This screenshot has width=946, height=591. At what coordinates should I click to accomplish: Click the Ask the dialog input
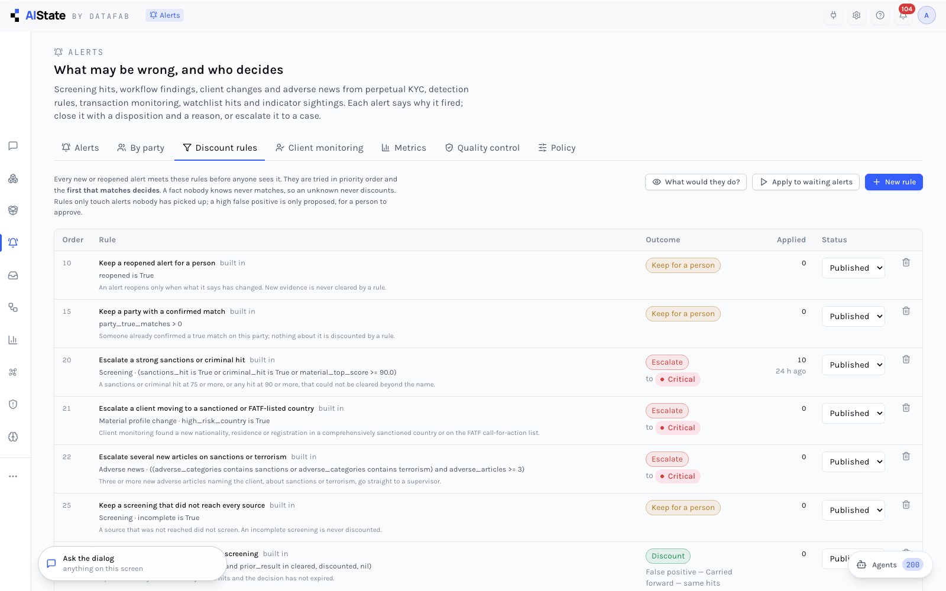pos(132,563)
